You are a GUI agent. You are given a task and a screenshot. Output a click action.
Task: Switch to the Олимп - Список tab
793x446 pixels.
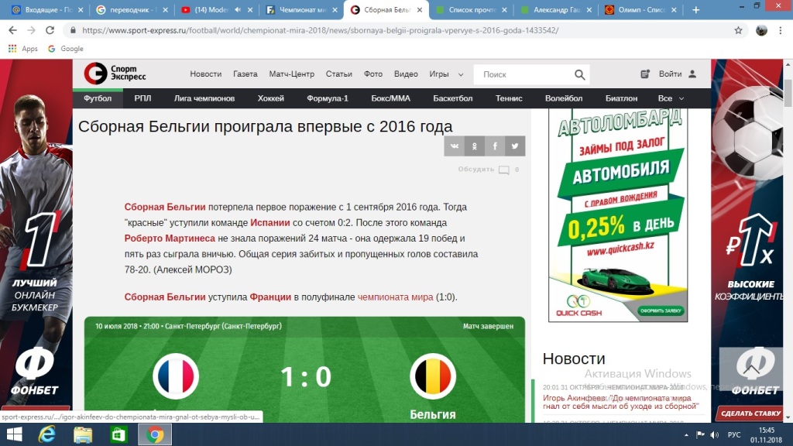click(640, 9)
